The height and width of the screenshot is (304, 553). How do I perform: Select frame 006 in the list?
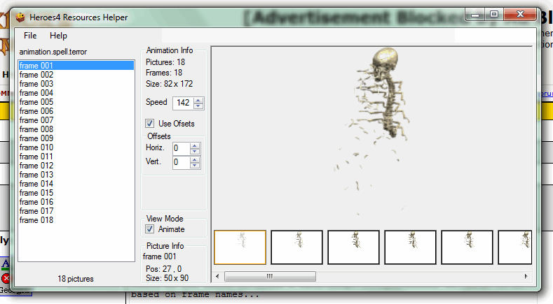point(76,111)
